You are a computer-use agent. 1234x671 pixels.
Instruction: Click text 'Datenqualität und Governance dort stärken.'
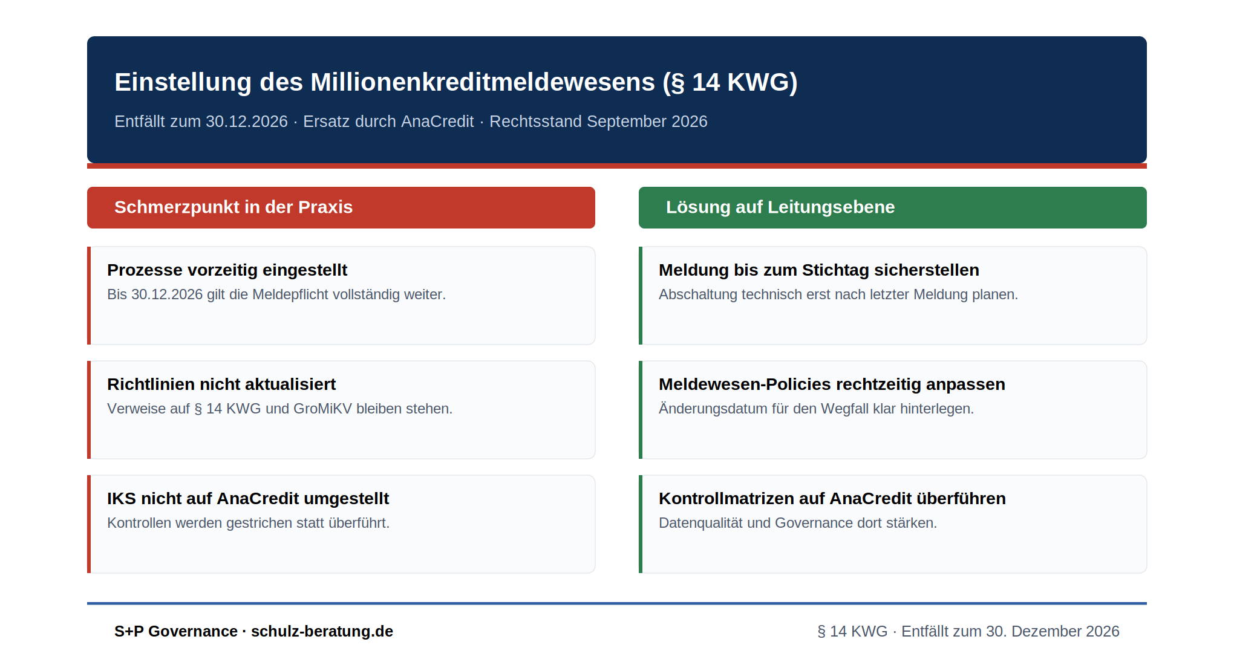798,523
